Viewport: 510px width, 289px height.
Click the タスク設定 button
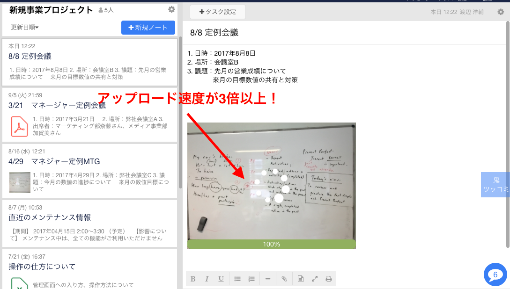tap(217, 12)
